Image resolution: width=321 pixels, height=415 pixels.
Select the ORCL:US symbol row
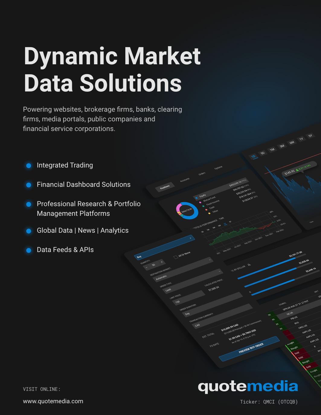point(303,327)
